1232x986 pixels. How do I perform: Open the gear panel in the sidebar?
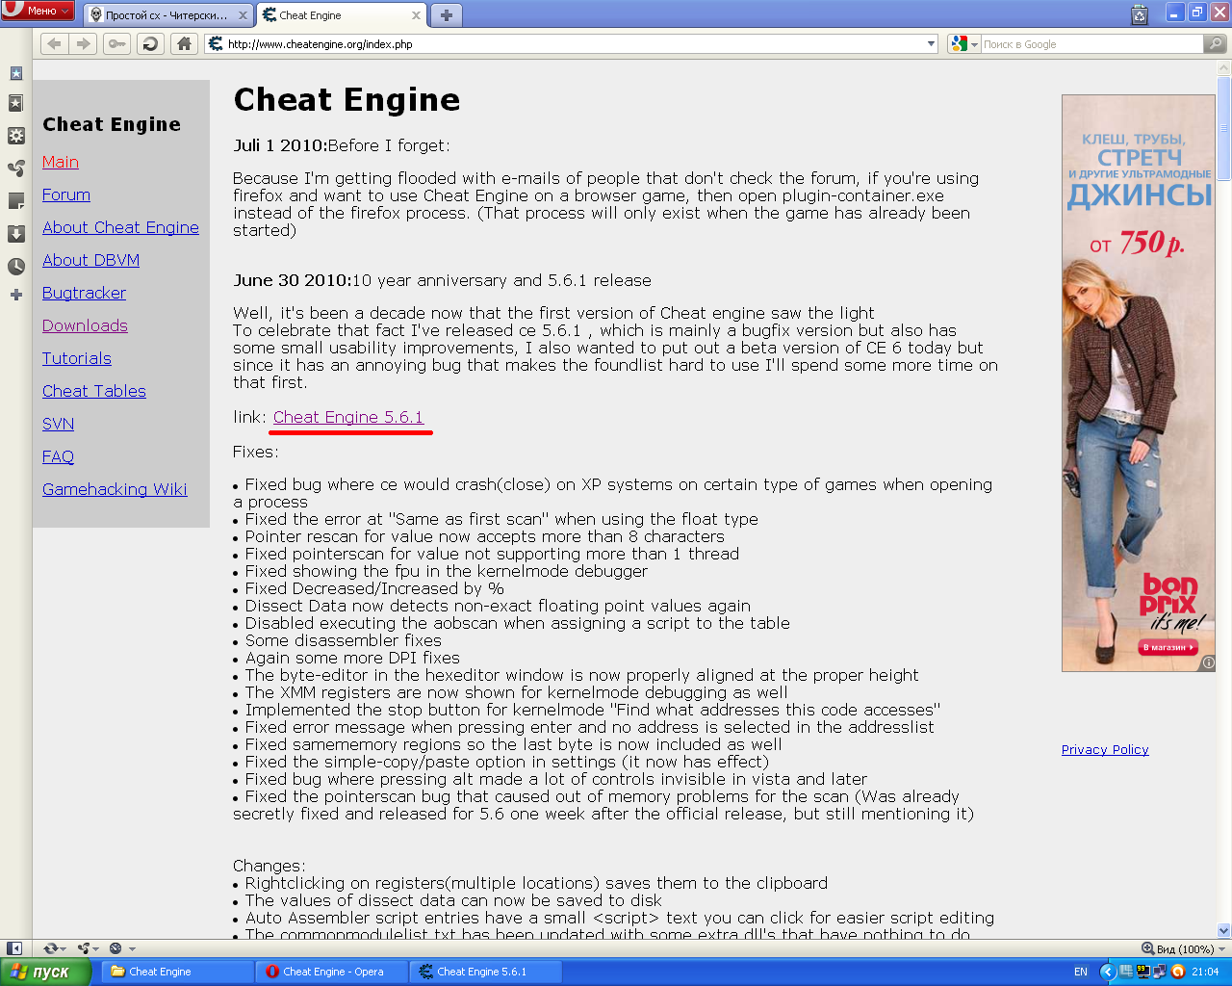[x=16, y=136]
